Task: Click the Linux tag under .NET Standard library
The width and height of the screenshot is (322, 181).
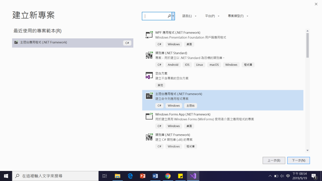Action: 199,65
